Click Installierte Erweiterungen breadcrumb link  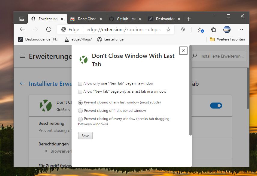tap(50, 84)
